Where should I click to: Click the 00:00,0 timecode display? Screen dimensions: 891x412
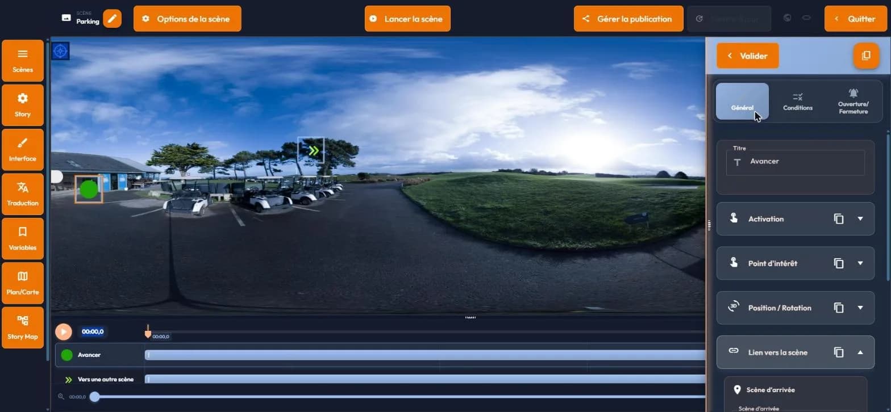pos(92,331)
